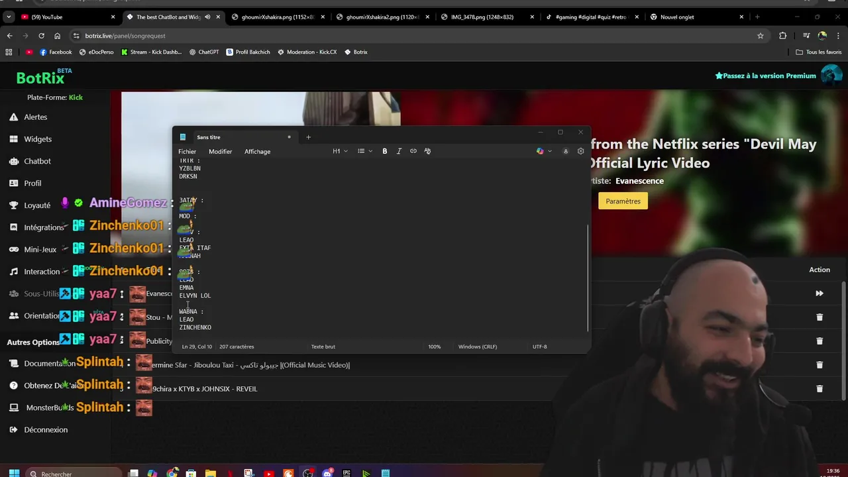Open Notepad account profile icon
Viewport: 848px width, 477px height.
coord(565,151)
